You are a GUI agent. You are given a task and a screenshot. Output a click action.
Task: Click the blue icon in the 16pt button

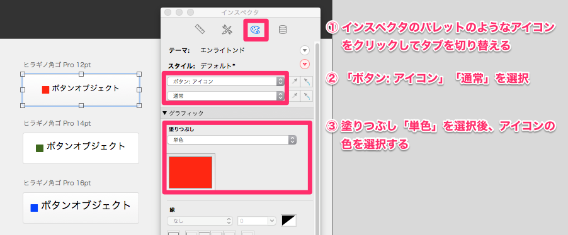(34, 208)
